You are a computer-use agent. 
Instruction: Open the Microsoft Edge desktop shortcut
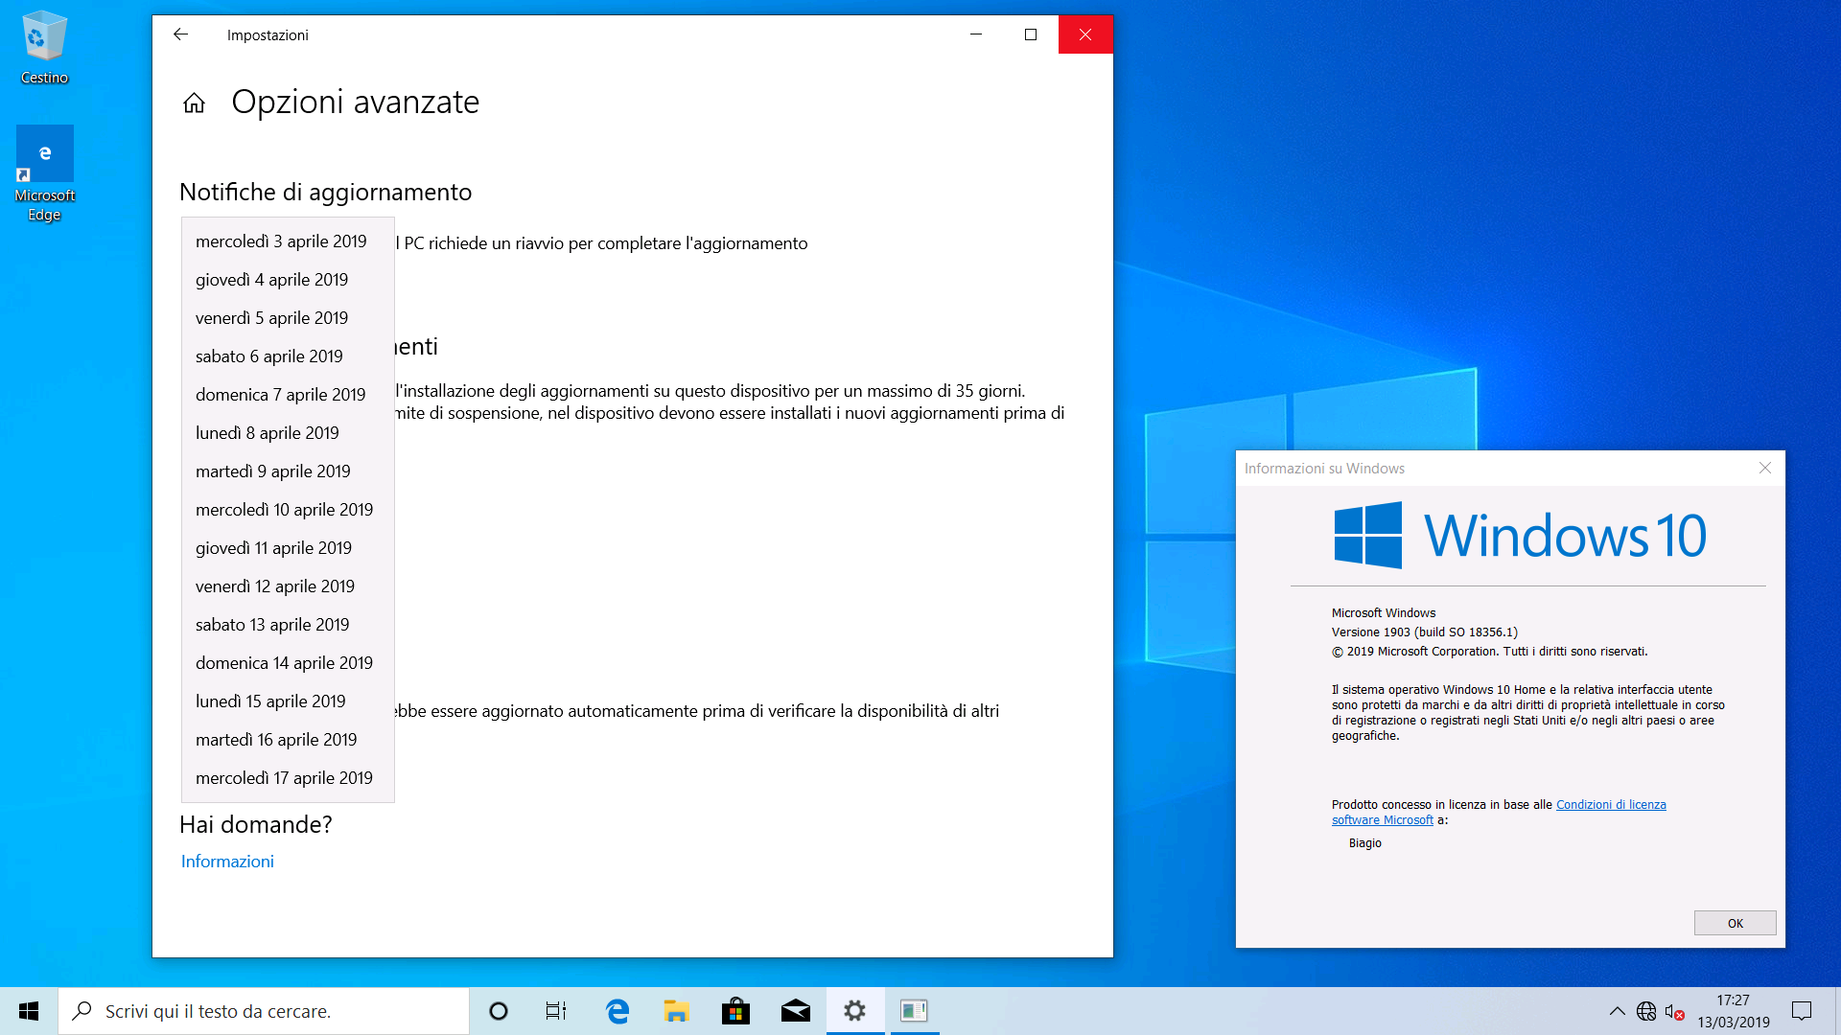click(x=44, y=174)
